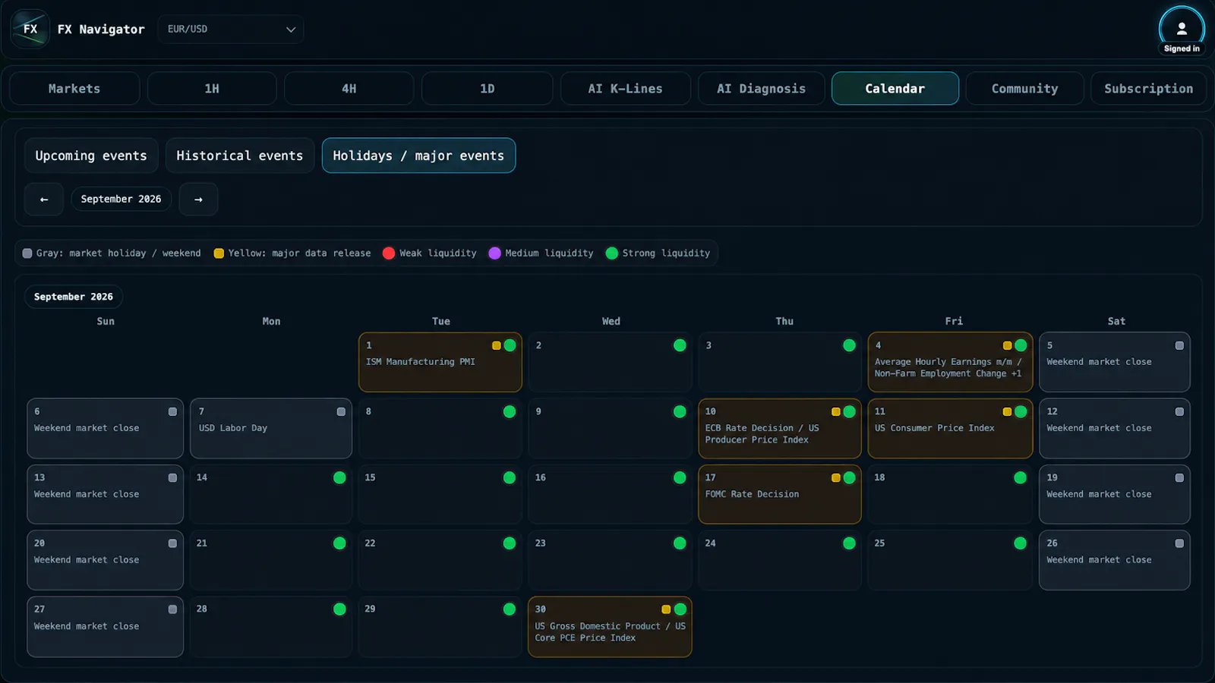This screenshot has width=1215, height=683.
Task: Open the Community tab
Action: tap(1025, 89)
